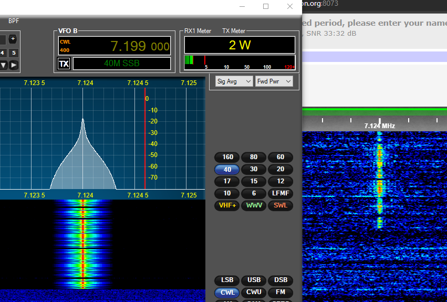Open the Sig Avg meter dropdown

pos(234,81)
